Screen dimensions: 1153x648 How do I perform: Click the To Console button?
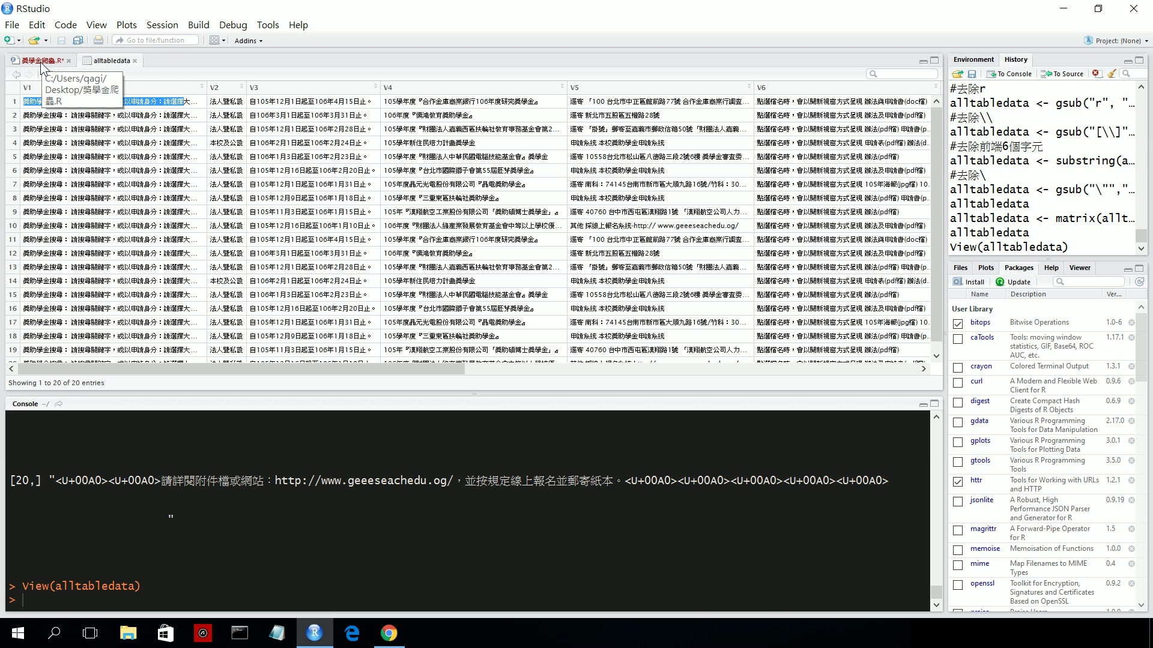(x=1009, y=74)
